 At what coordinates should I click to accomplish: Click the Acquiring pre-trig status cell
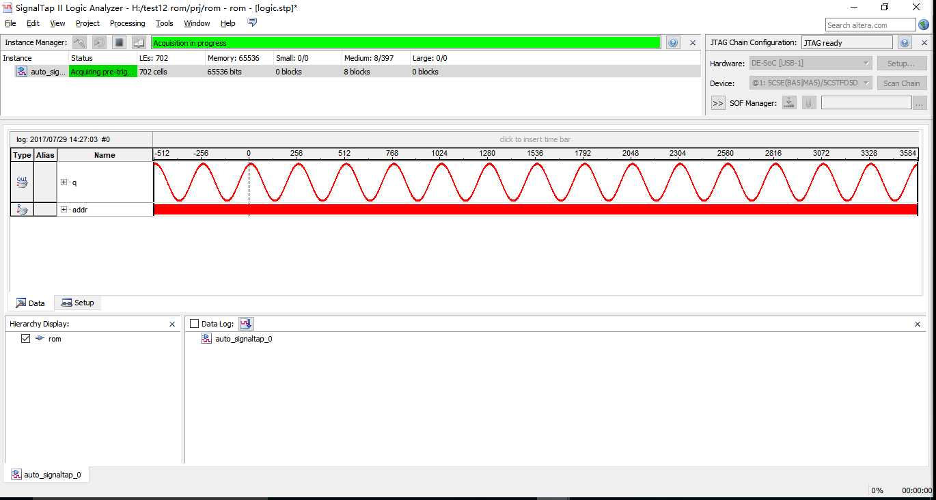coord(102,72)
